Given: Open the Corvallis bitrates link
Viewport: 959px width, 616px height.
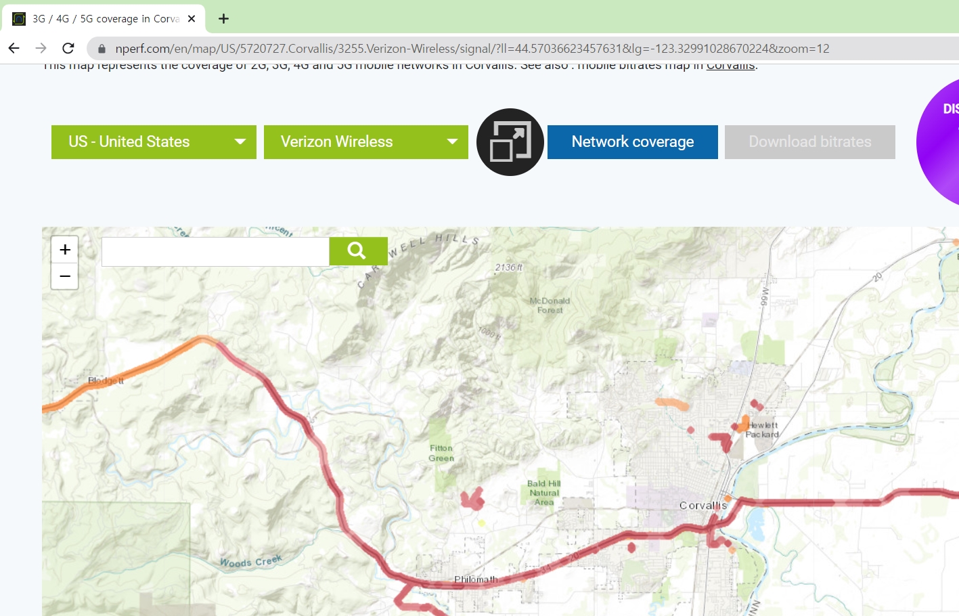Looking at the screenshot, I should click(x=730, y=66).
